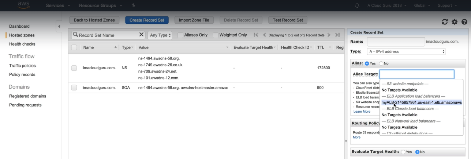The height and width of the screenshot is (159, 471).
Task: Click the imacloudguru.com. NS record name
Action: coord(99,68)
